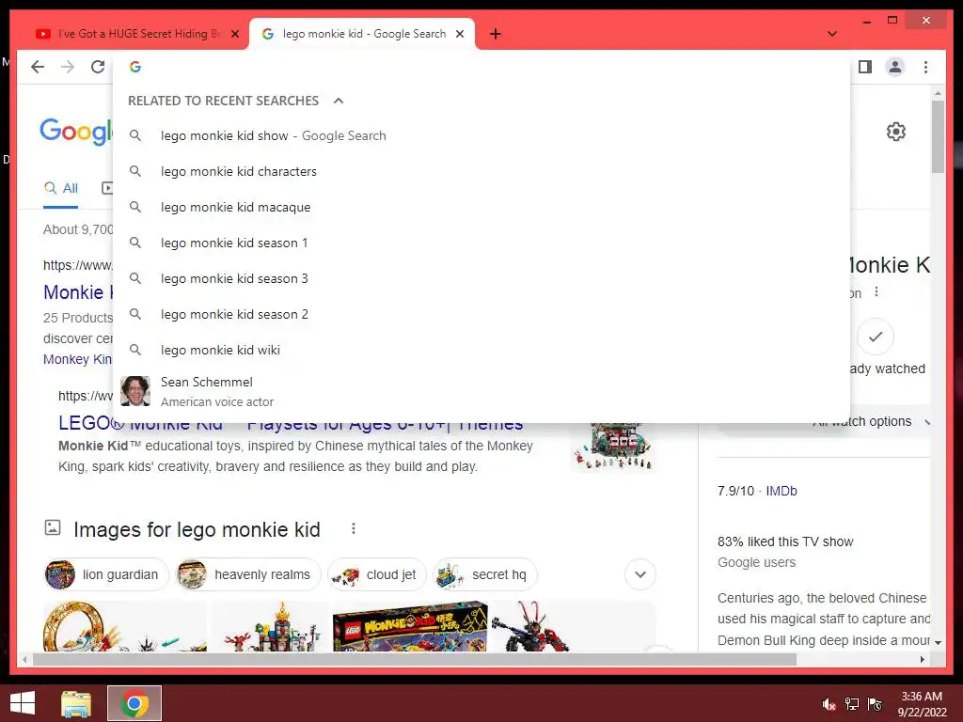Select Sean Schemmel American voice actor suggestion
This screenshot has width=963, height=722.
pos(481,391)
